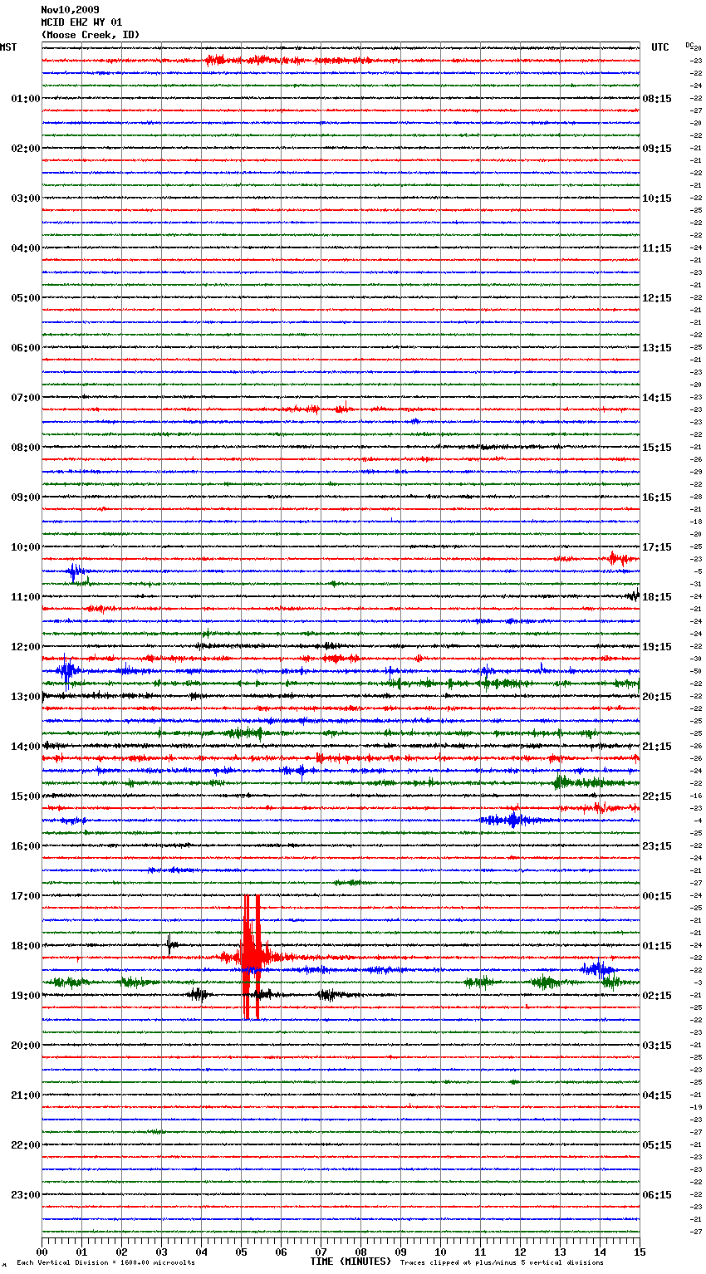Select the 01:00 MST row label
The image size is (706, 1274).
pyautogui.click(x=25, y=99)
